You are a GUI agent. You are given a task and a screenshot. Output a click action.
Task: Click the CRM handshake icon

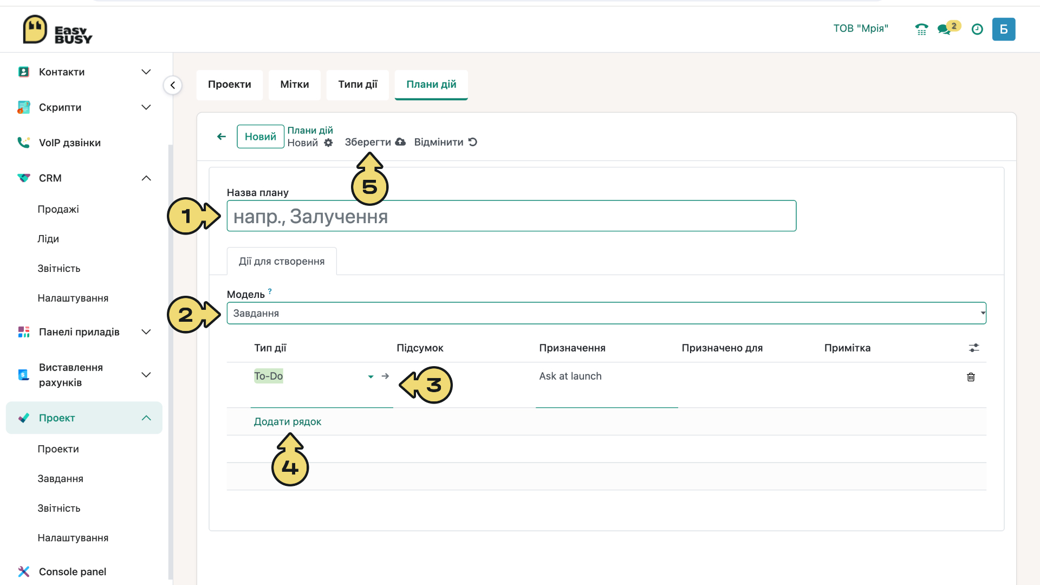coord(23,178)
